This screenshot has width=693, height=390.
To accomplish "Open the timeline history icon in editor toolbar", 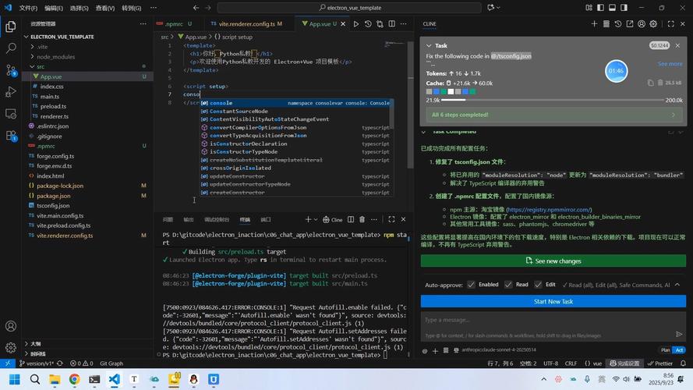I will (368, 24).
